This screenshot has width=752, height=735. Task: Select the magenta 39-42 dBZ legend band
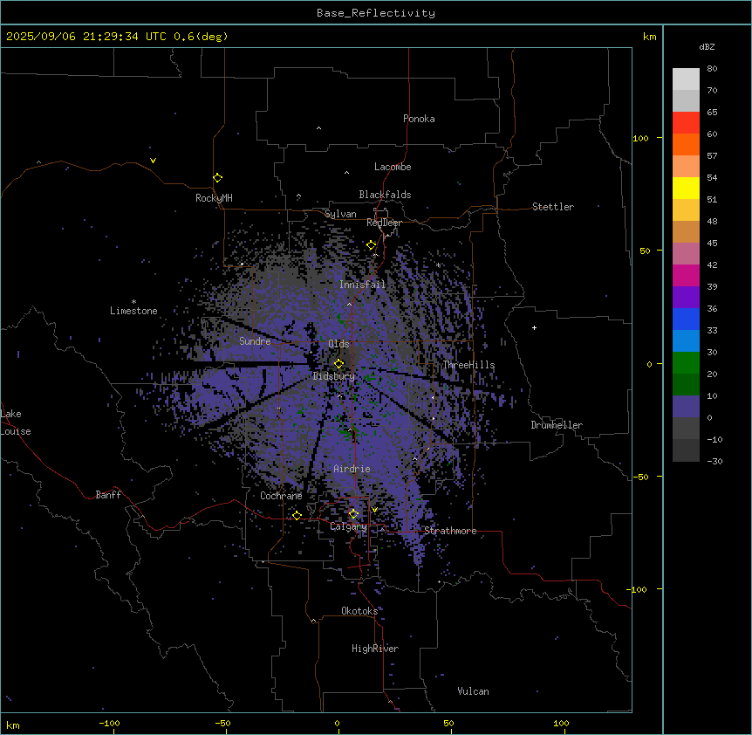coord(686,275)
